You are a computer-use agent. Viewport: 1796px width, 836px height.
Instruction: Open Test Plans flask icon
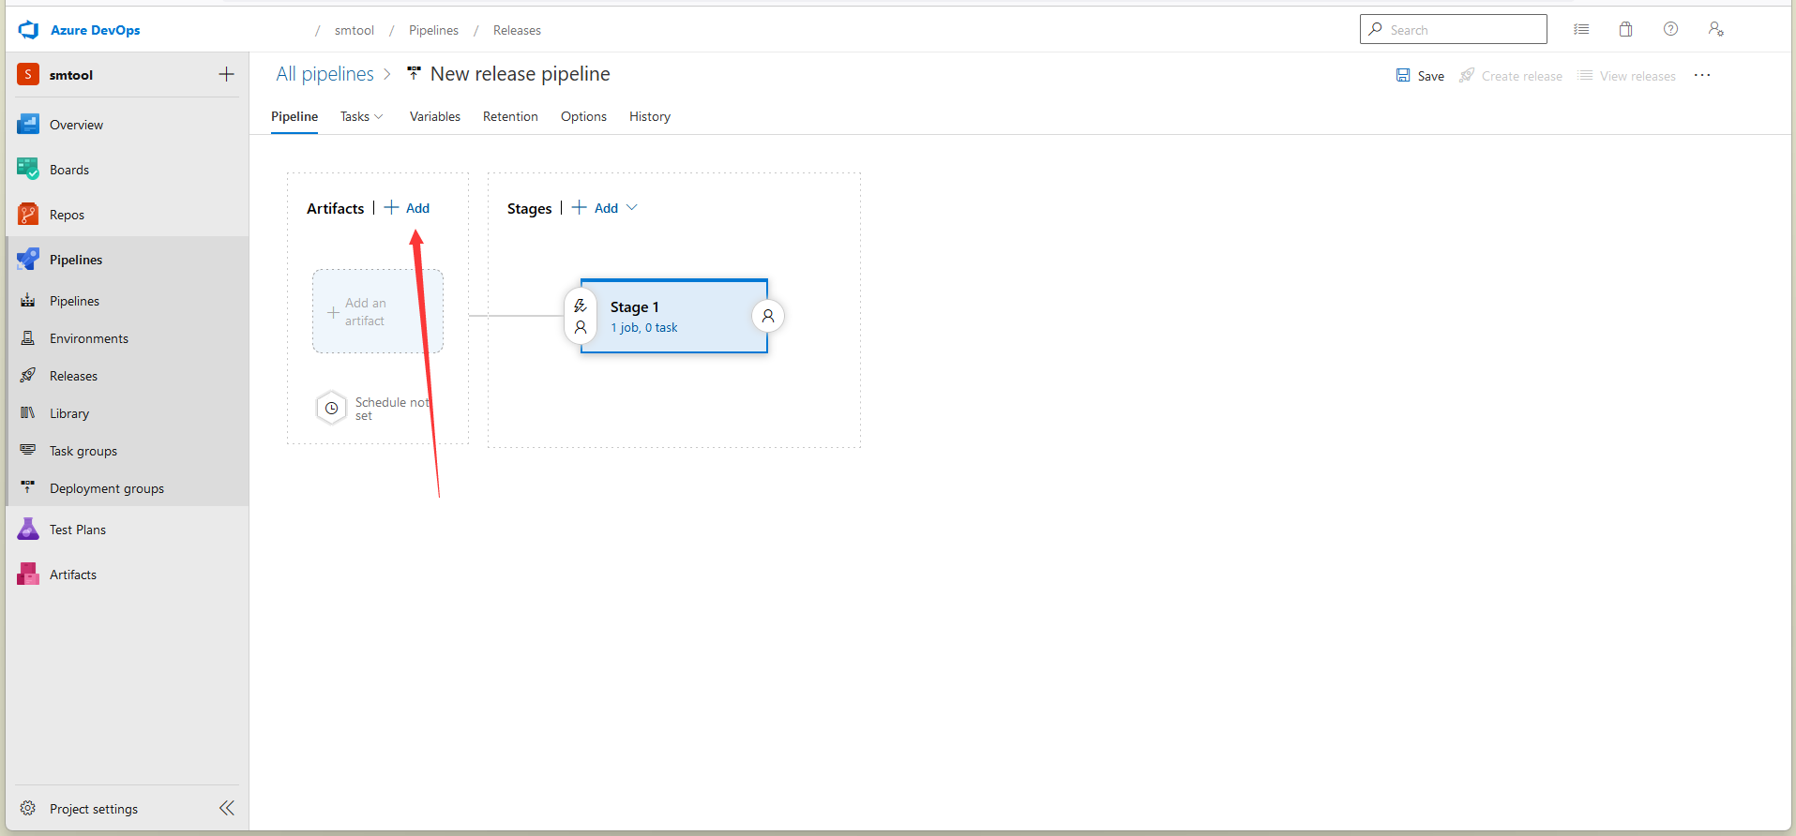point(28,530)
